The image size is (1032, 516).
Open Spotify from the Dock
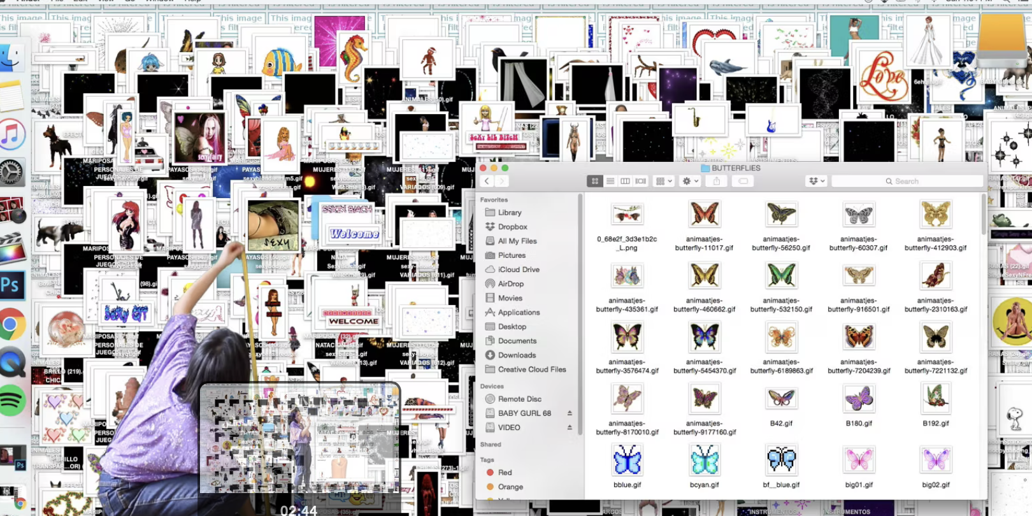(11, 401)
